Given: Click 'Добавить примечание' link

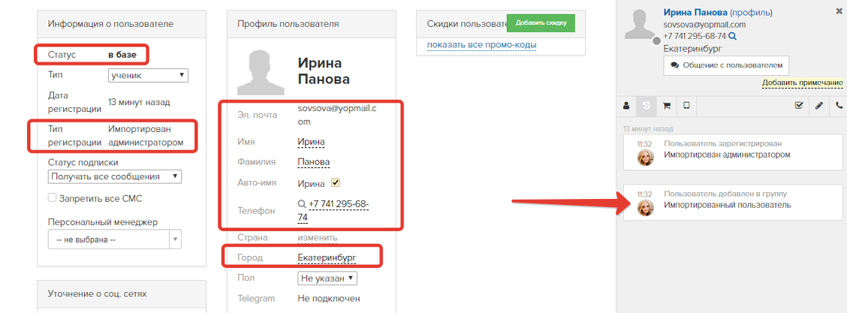Looking at the screenshot, I should pos(802,83).
